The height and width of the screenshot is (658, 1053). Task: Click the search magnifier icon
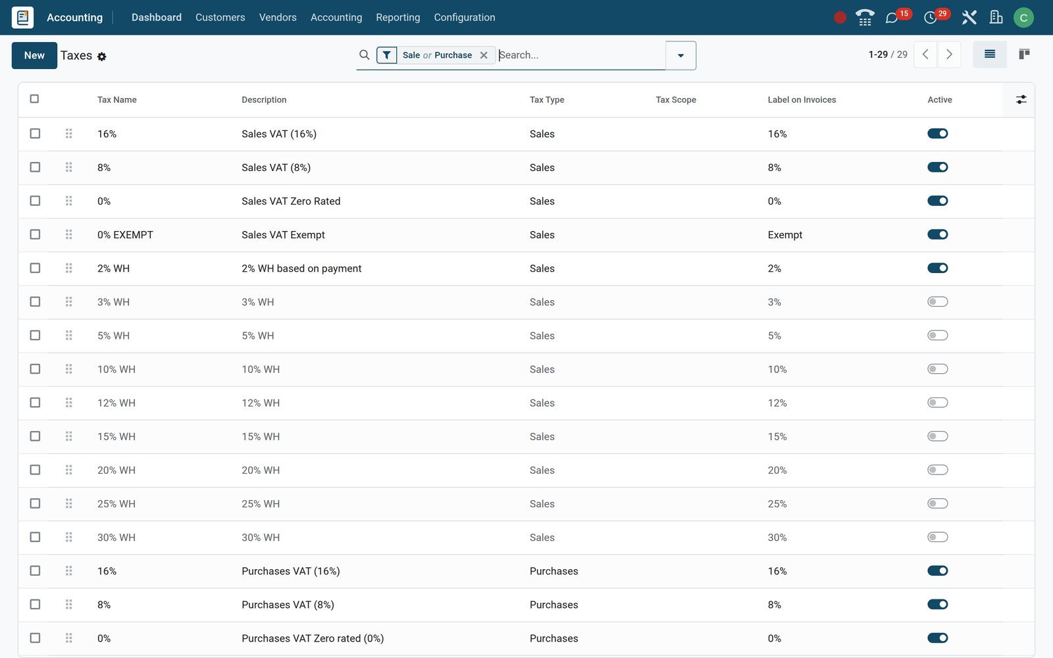[365, 55]
